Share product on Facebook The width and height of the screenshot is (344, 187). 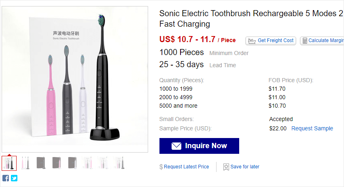(6, 178)
